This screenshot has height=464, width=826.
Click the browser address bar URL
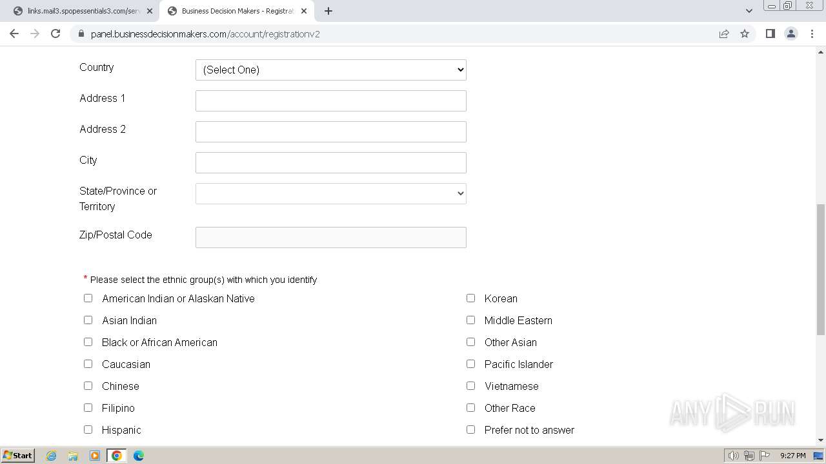point(205,34)
